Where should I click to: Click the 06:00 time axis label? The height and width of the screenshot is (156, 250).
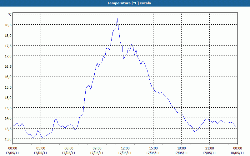(x=69, y=149)
